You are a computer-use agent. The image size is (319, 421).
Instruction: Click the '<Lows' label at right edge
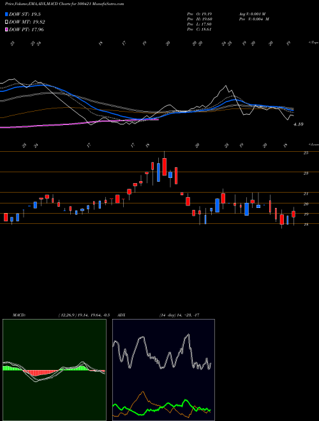[x=313, y=144]
